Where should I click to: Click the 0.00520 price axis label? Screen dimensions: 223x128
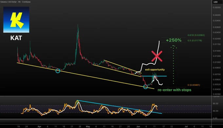tap(216, 85)
